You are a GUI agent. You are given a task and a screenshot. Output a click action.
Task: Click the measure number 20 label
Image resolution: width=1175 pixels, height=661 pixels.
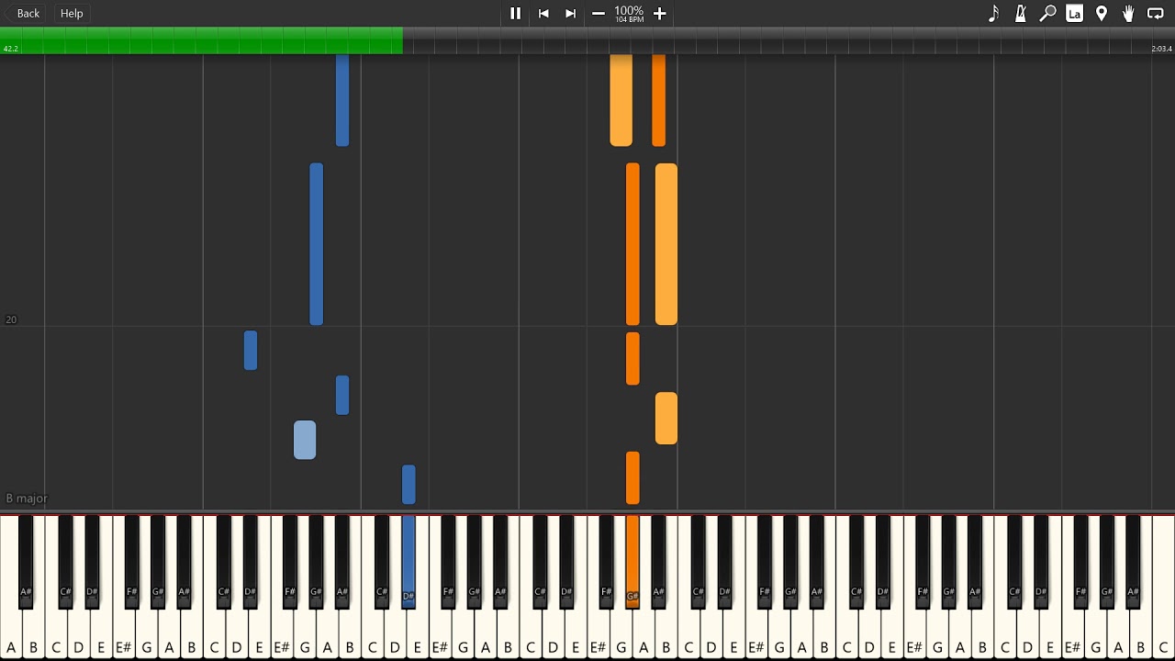(11, 319)
